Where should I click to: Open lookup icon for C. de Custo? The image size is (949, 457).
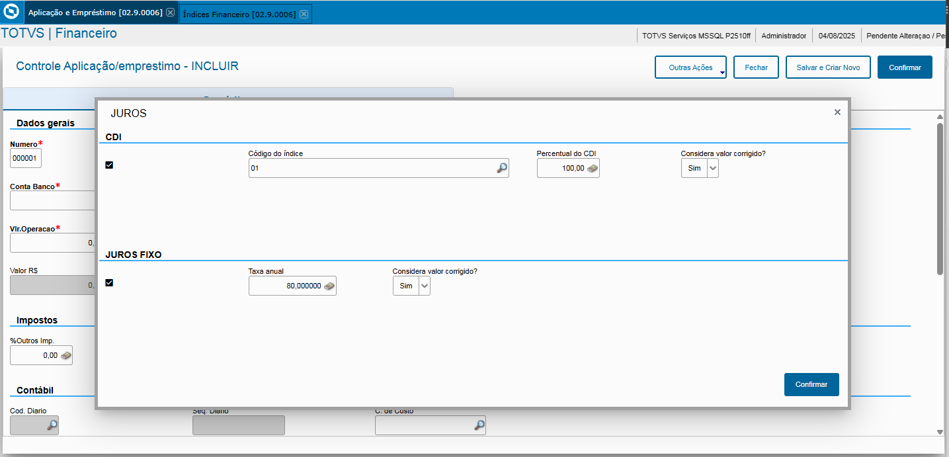tap(479, 426)
